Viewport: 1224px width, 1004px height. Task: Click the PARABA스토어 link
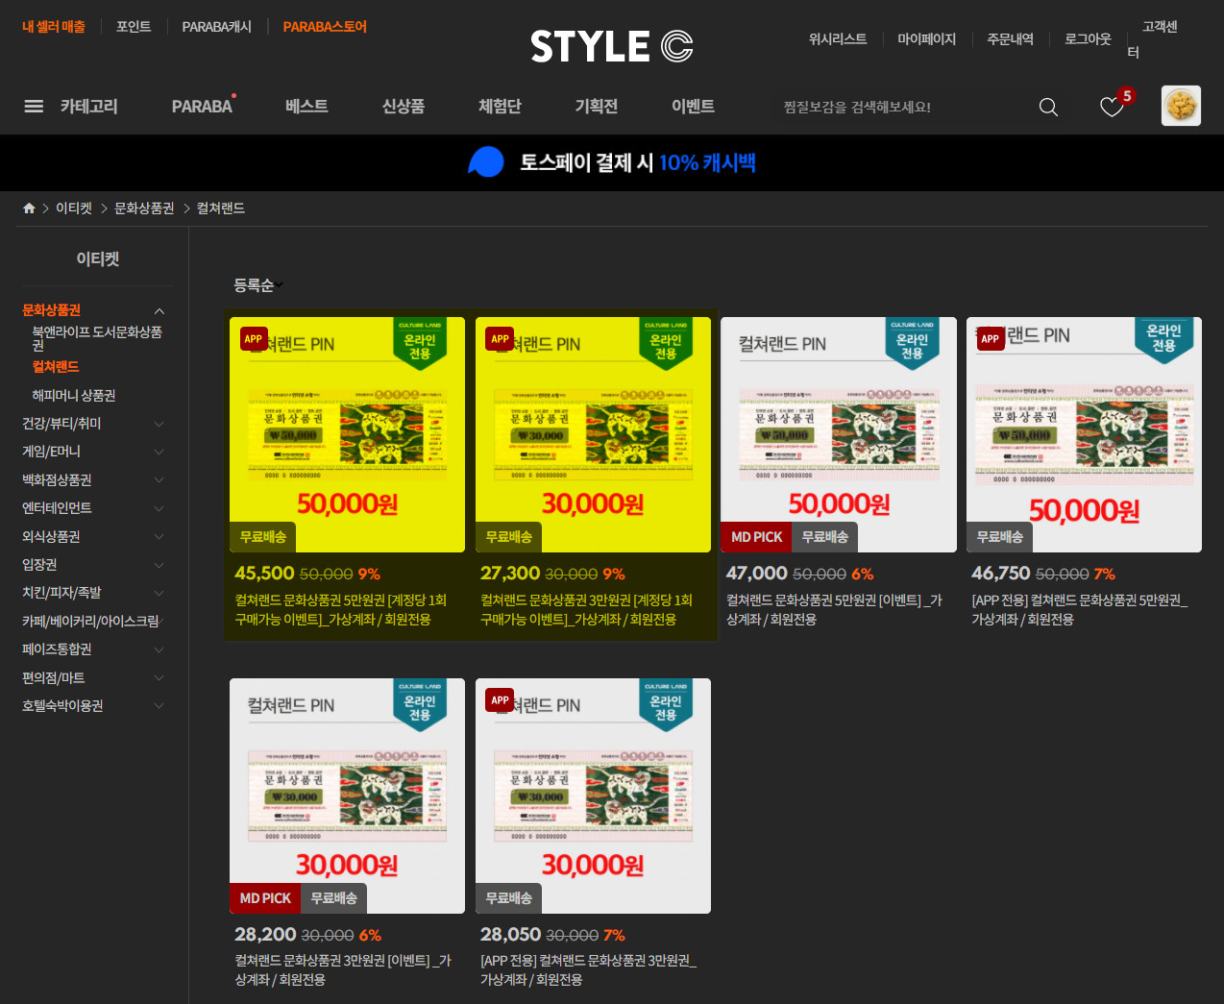pos(325,27)
